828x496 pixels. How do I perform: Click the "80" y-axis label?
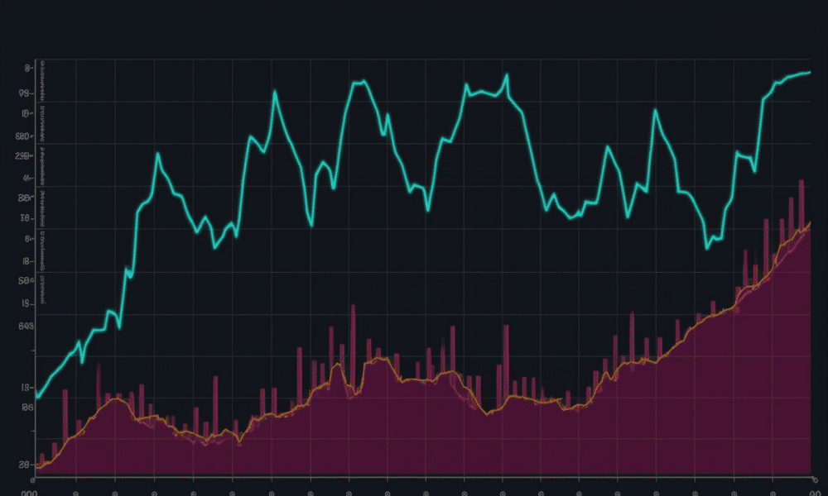coord(24,198)
